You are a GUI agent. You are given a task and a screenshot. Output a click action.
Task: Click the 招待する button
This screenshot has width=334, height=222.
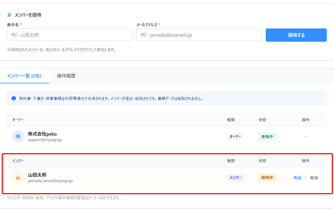coord(296,35)
